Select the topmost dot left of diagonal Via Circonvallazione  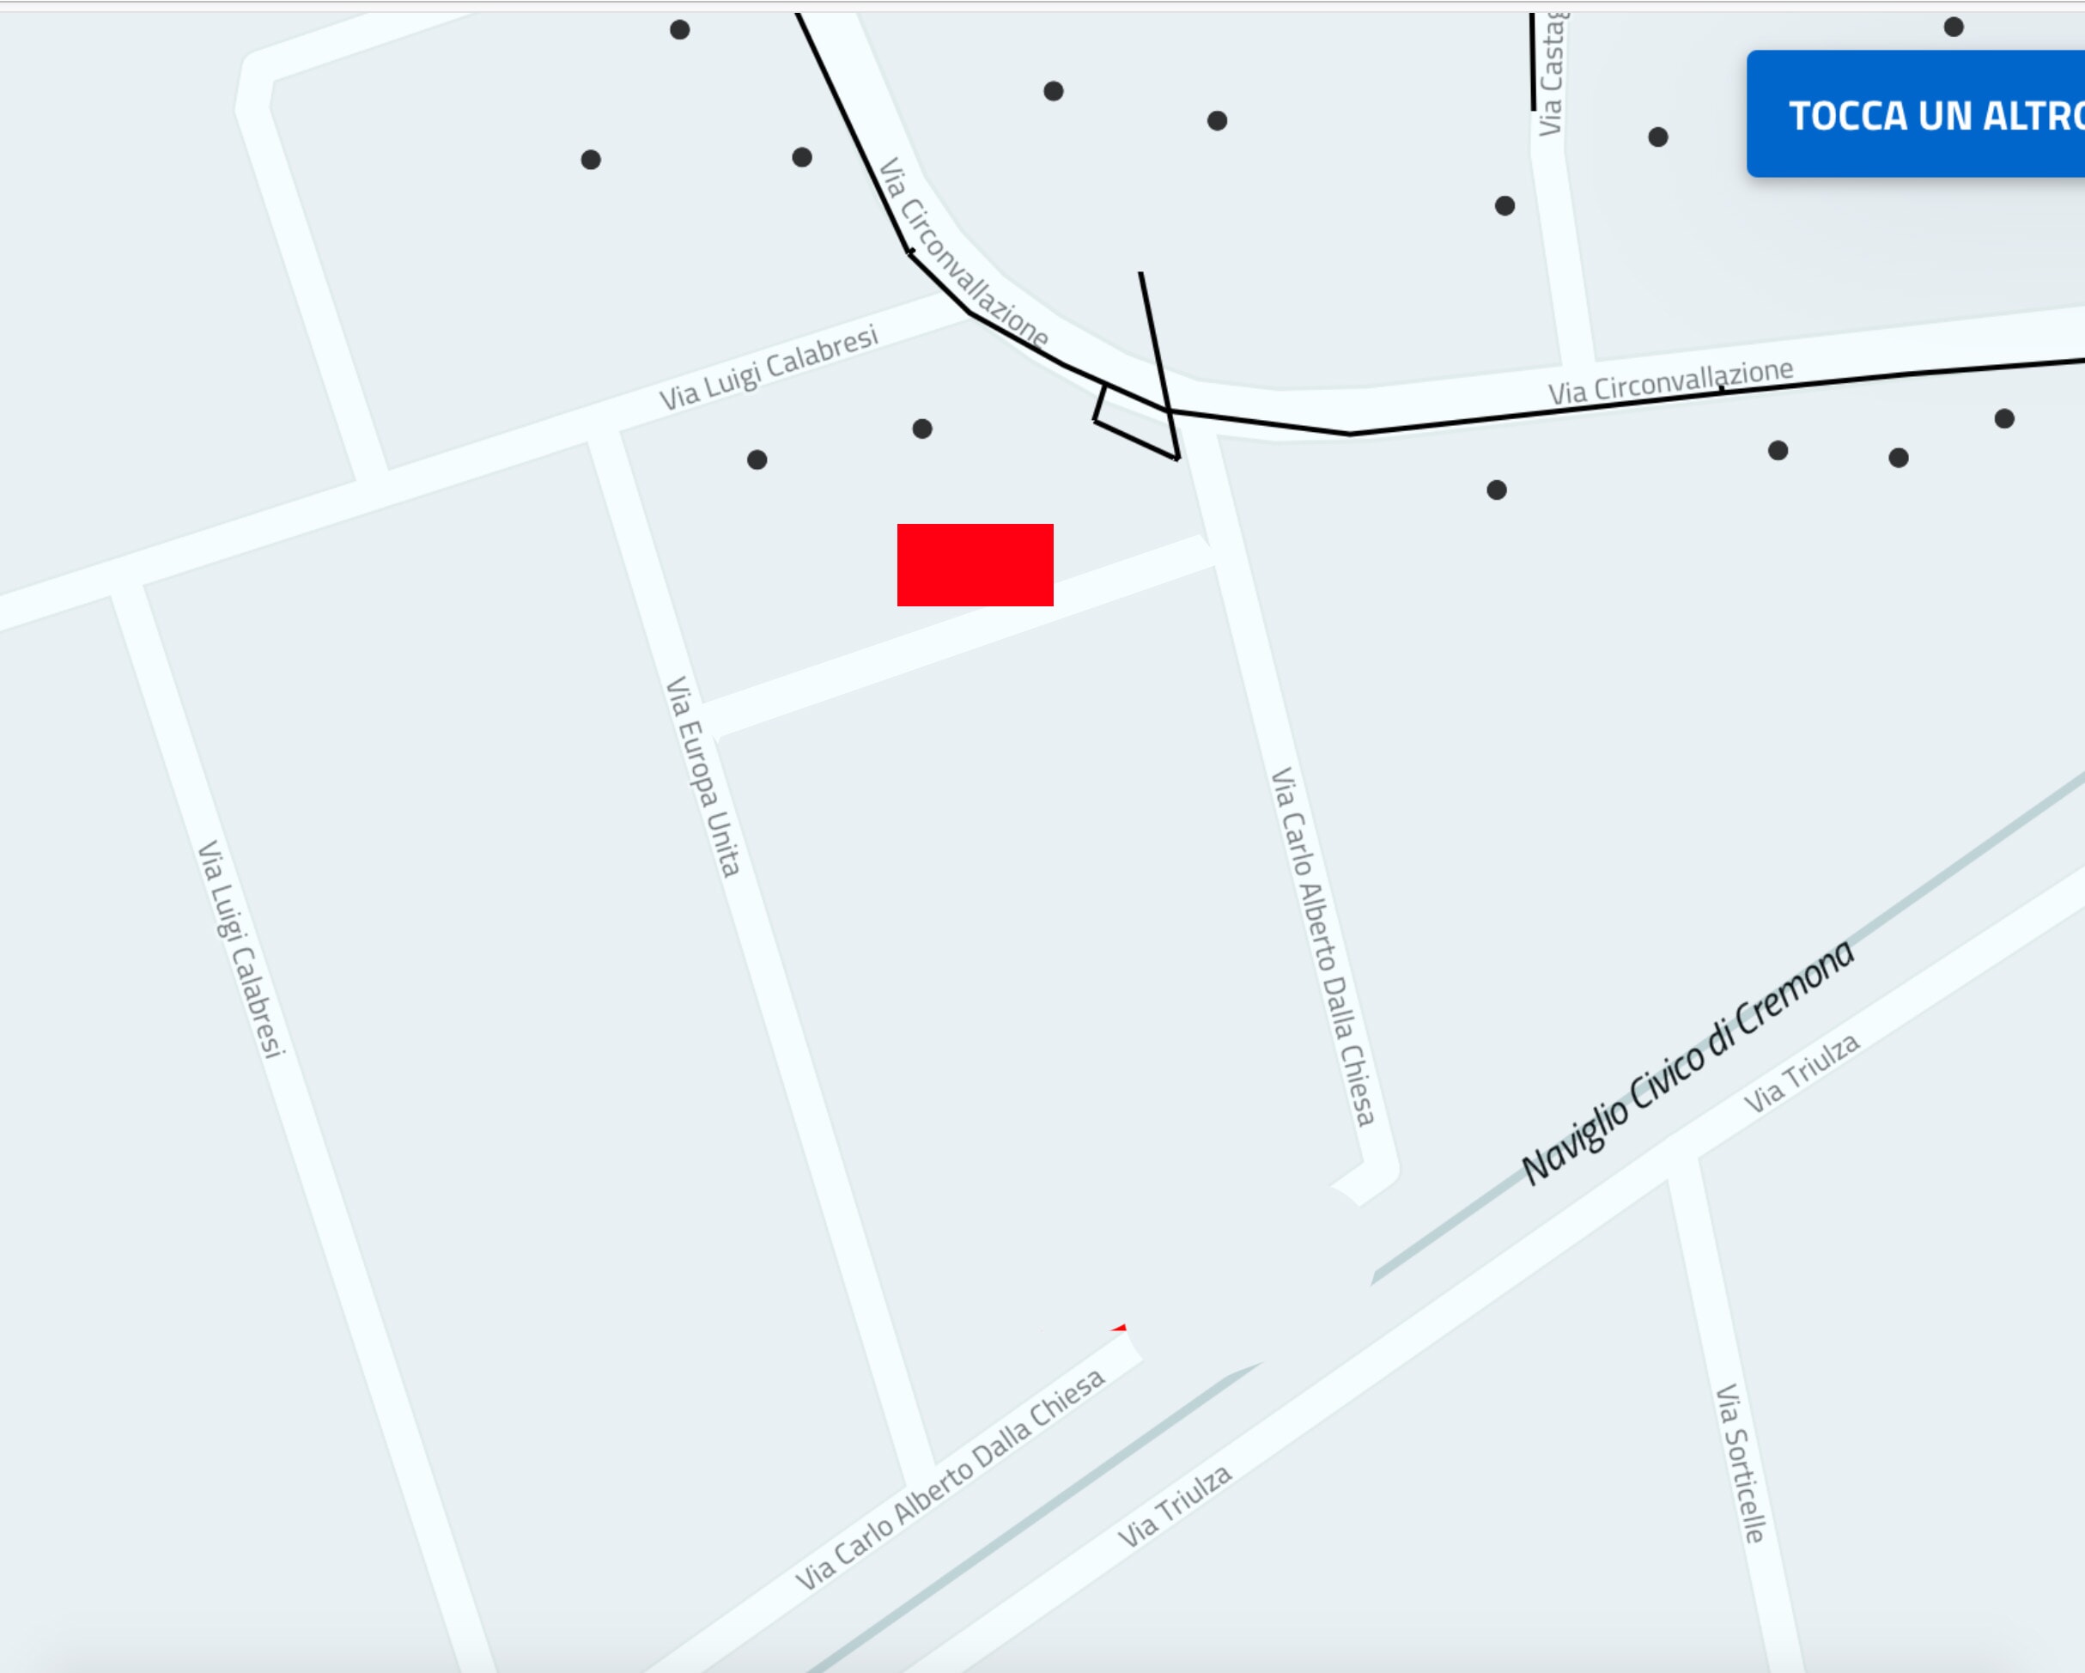click(x=680, y=30)
